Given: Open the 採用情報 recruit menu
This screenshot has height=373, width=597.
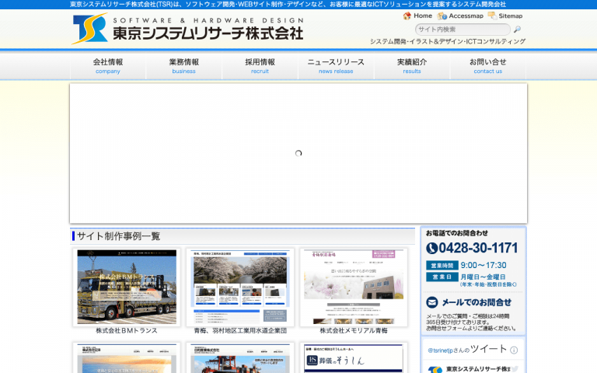Looking at the screenshot, I should 260,66.
